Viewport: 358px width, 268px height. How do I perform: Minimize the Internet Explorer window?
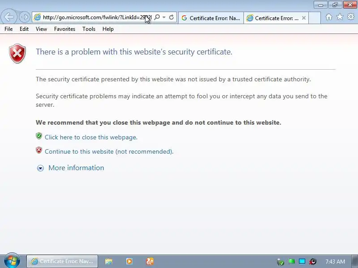[x=320, y=4]
